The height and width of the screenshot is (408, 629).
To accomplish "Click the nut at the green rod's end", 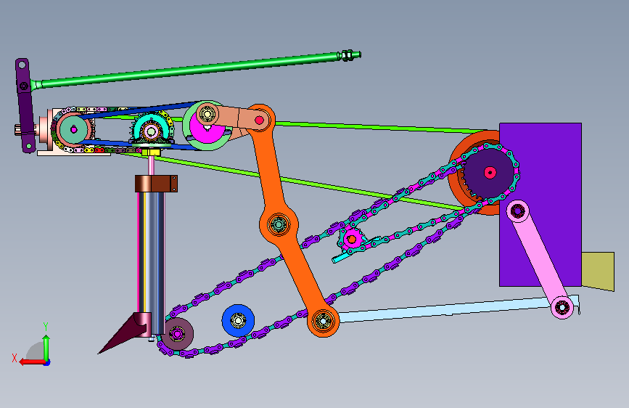I will [x=348, y=55].
